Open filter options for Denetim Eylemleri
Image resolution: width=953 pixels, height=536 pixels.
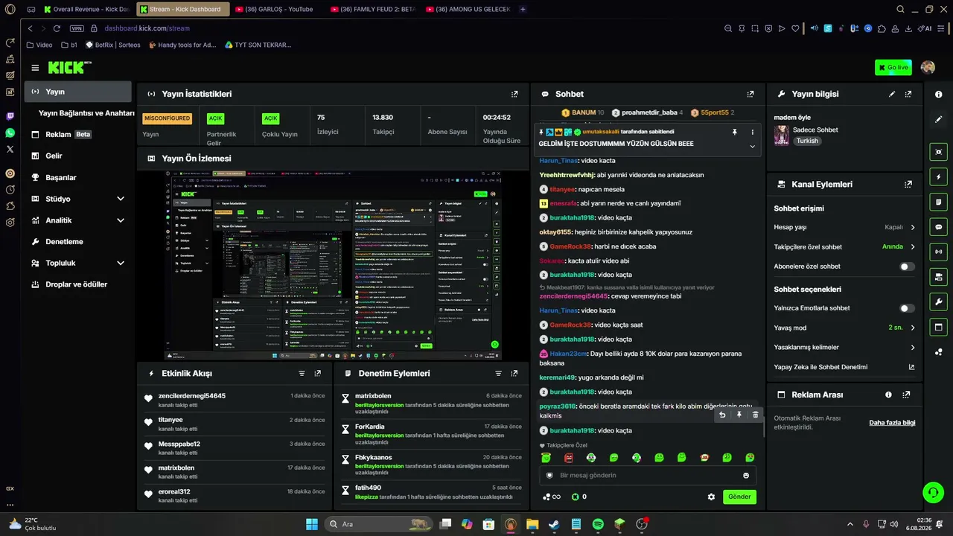(498, 374)
